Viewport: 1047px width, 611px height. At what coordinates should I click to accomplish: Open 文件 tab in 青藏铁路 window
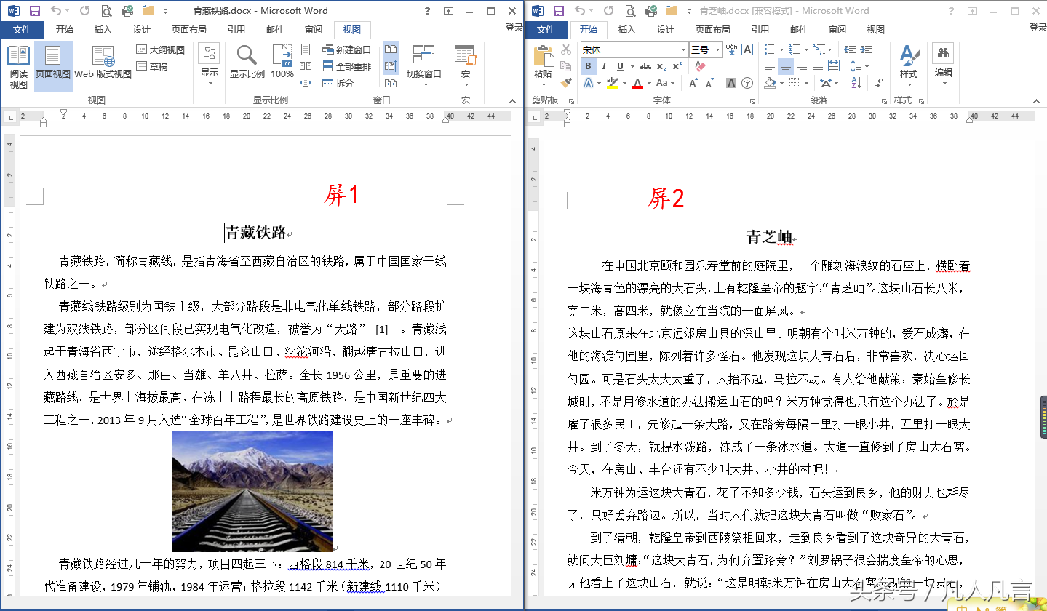(x=22, y=30)
